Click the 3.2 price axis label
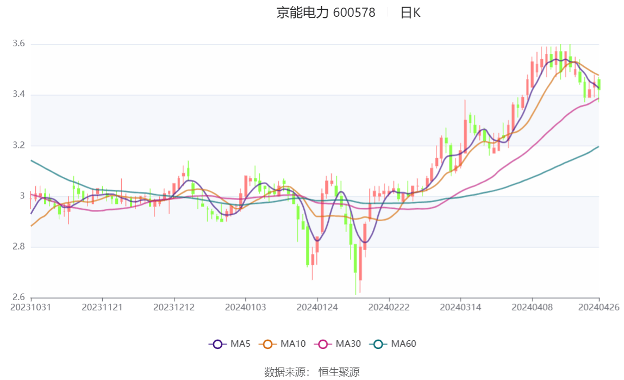Screen dimensions: 624x380 point(19,144)
